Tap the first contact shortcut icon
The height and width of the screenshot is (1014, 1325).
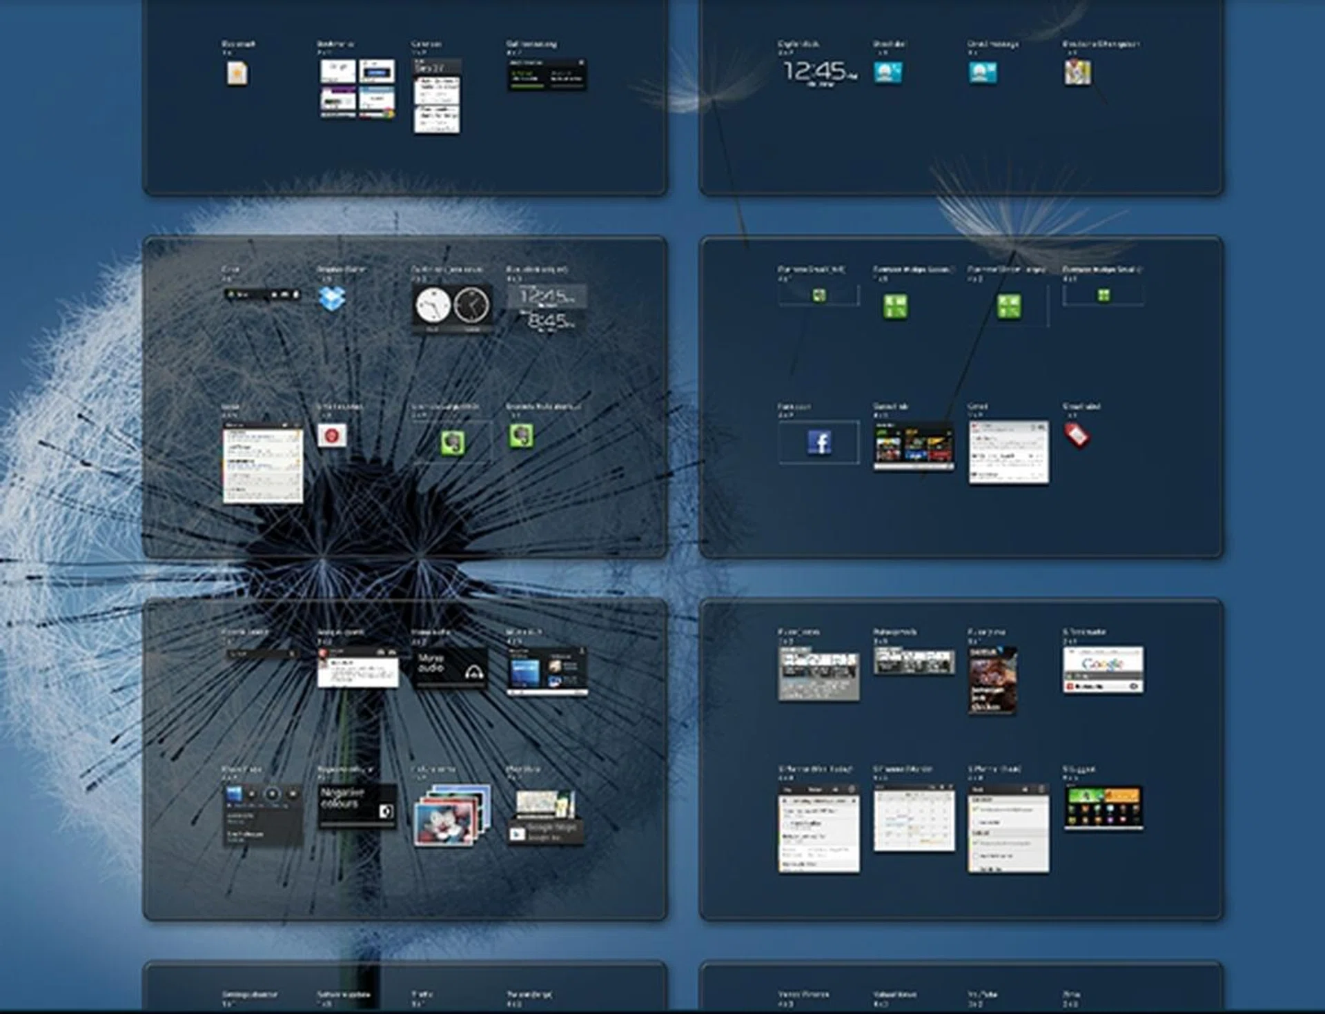click(887, 72)
